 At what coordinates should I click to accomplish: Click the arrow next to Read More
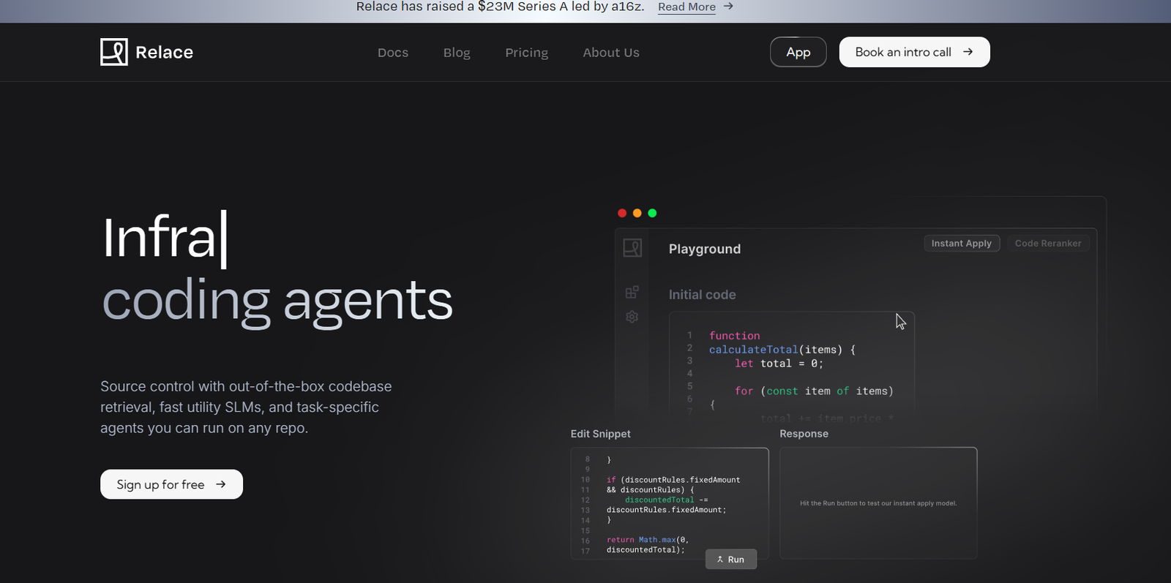pyautogui.click(x=728, y=7)
